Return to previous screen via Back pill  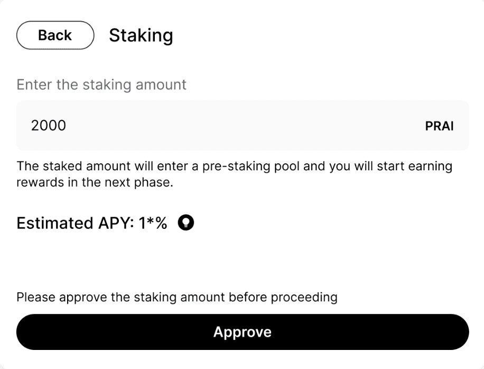click(55, 35)
